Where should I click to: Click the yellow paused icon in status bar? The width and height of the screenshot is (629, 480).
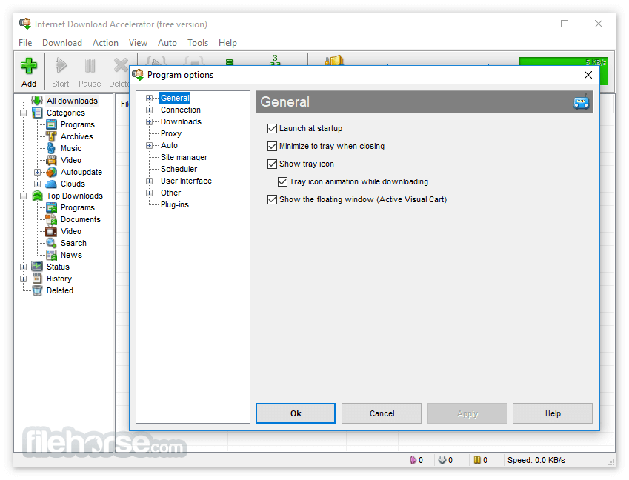477,460
